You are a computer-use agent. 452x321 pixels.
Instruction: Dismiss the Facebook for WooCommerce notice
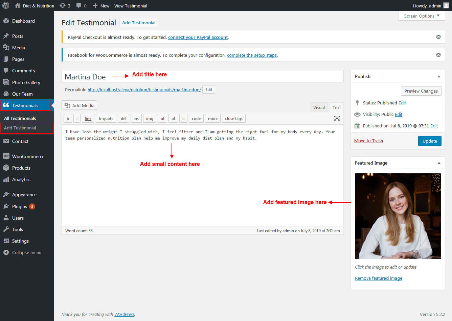click(x=438, y=55)
